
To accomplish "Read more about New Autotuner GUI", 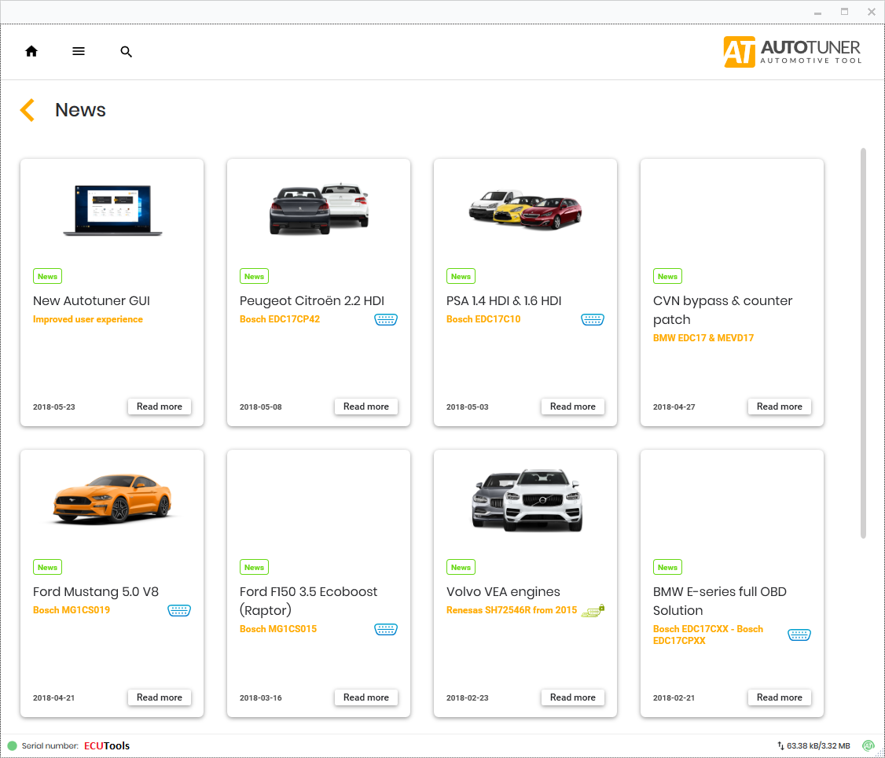I will [160, 407].
